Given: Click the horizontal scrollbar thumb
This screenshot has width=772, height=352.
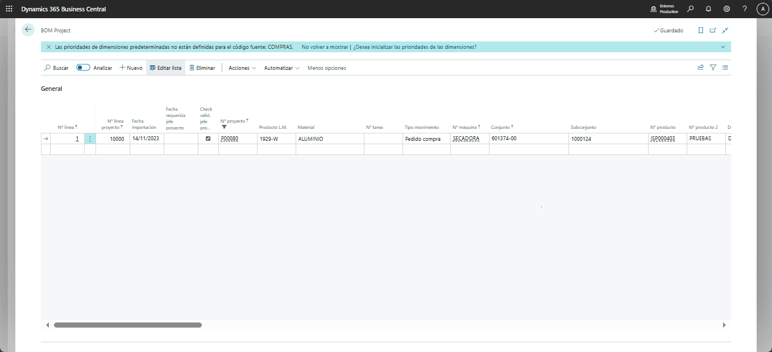Looking at the screenshot, I should (128, 325).
